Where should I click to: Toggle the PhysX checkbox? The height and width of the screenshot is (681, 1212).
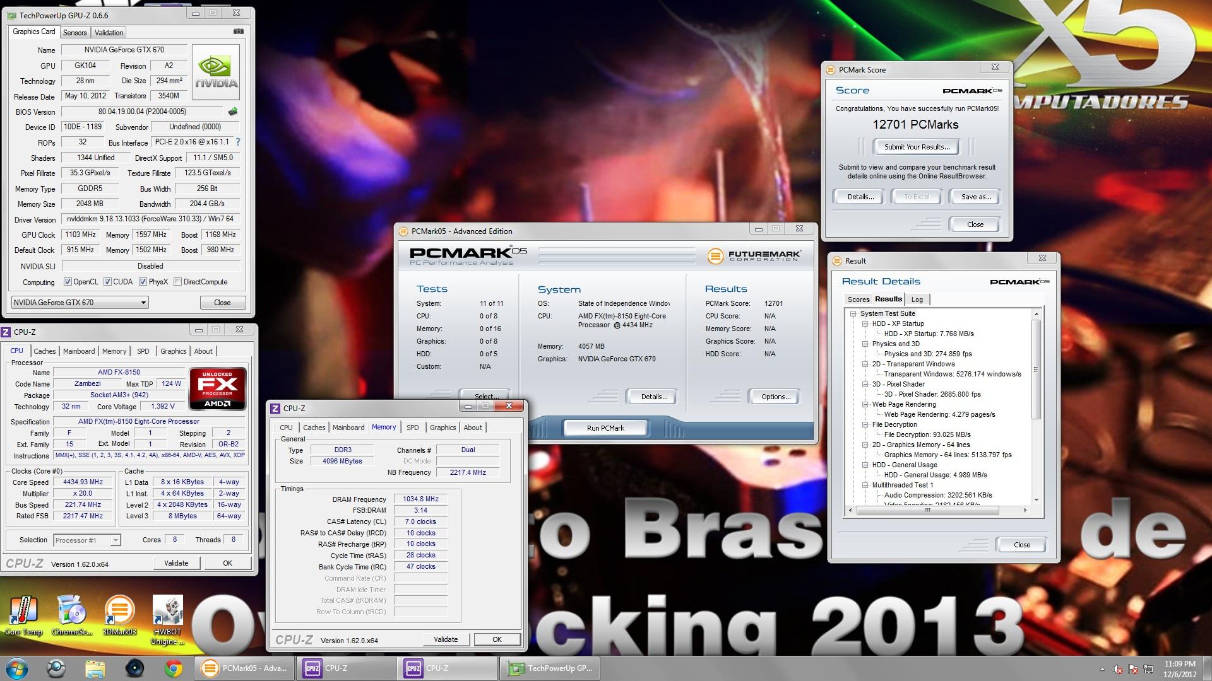[143, 282]
